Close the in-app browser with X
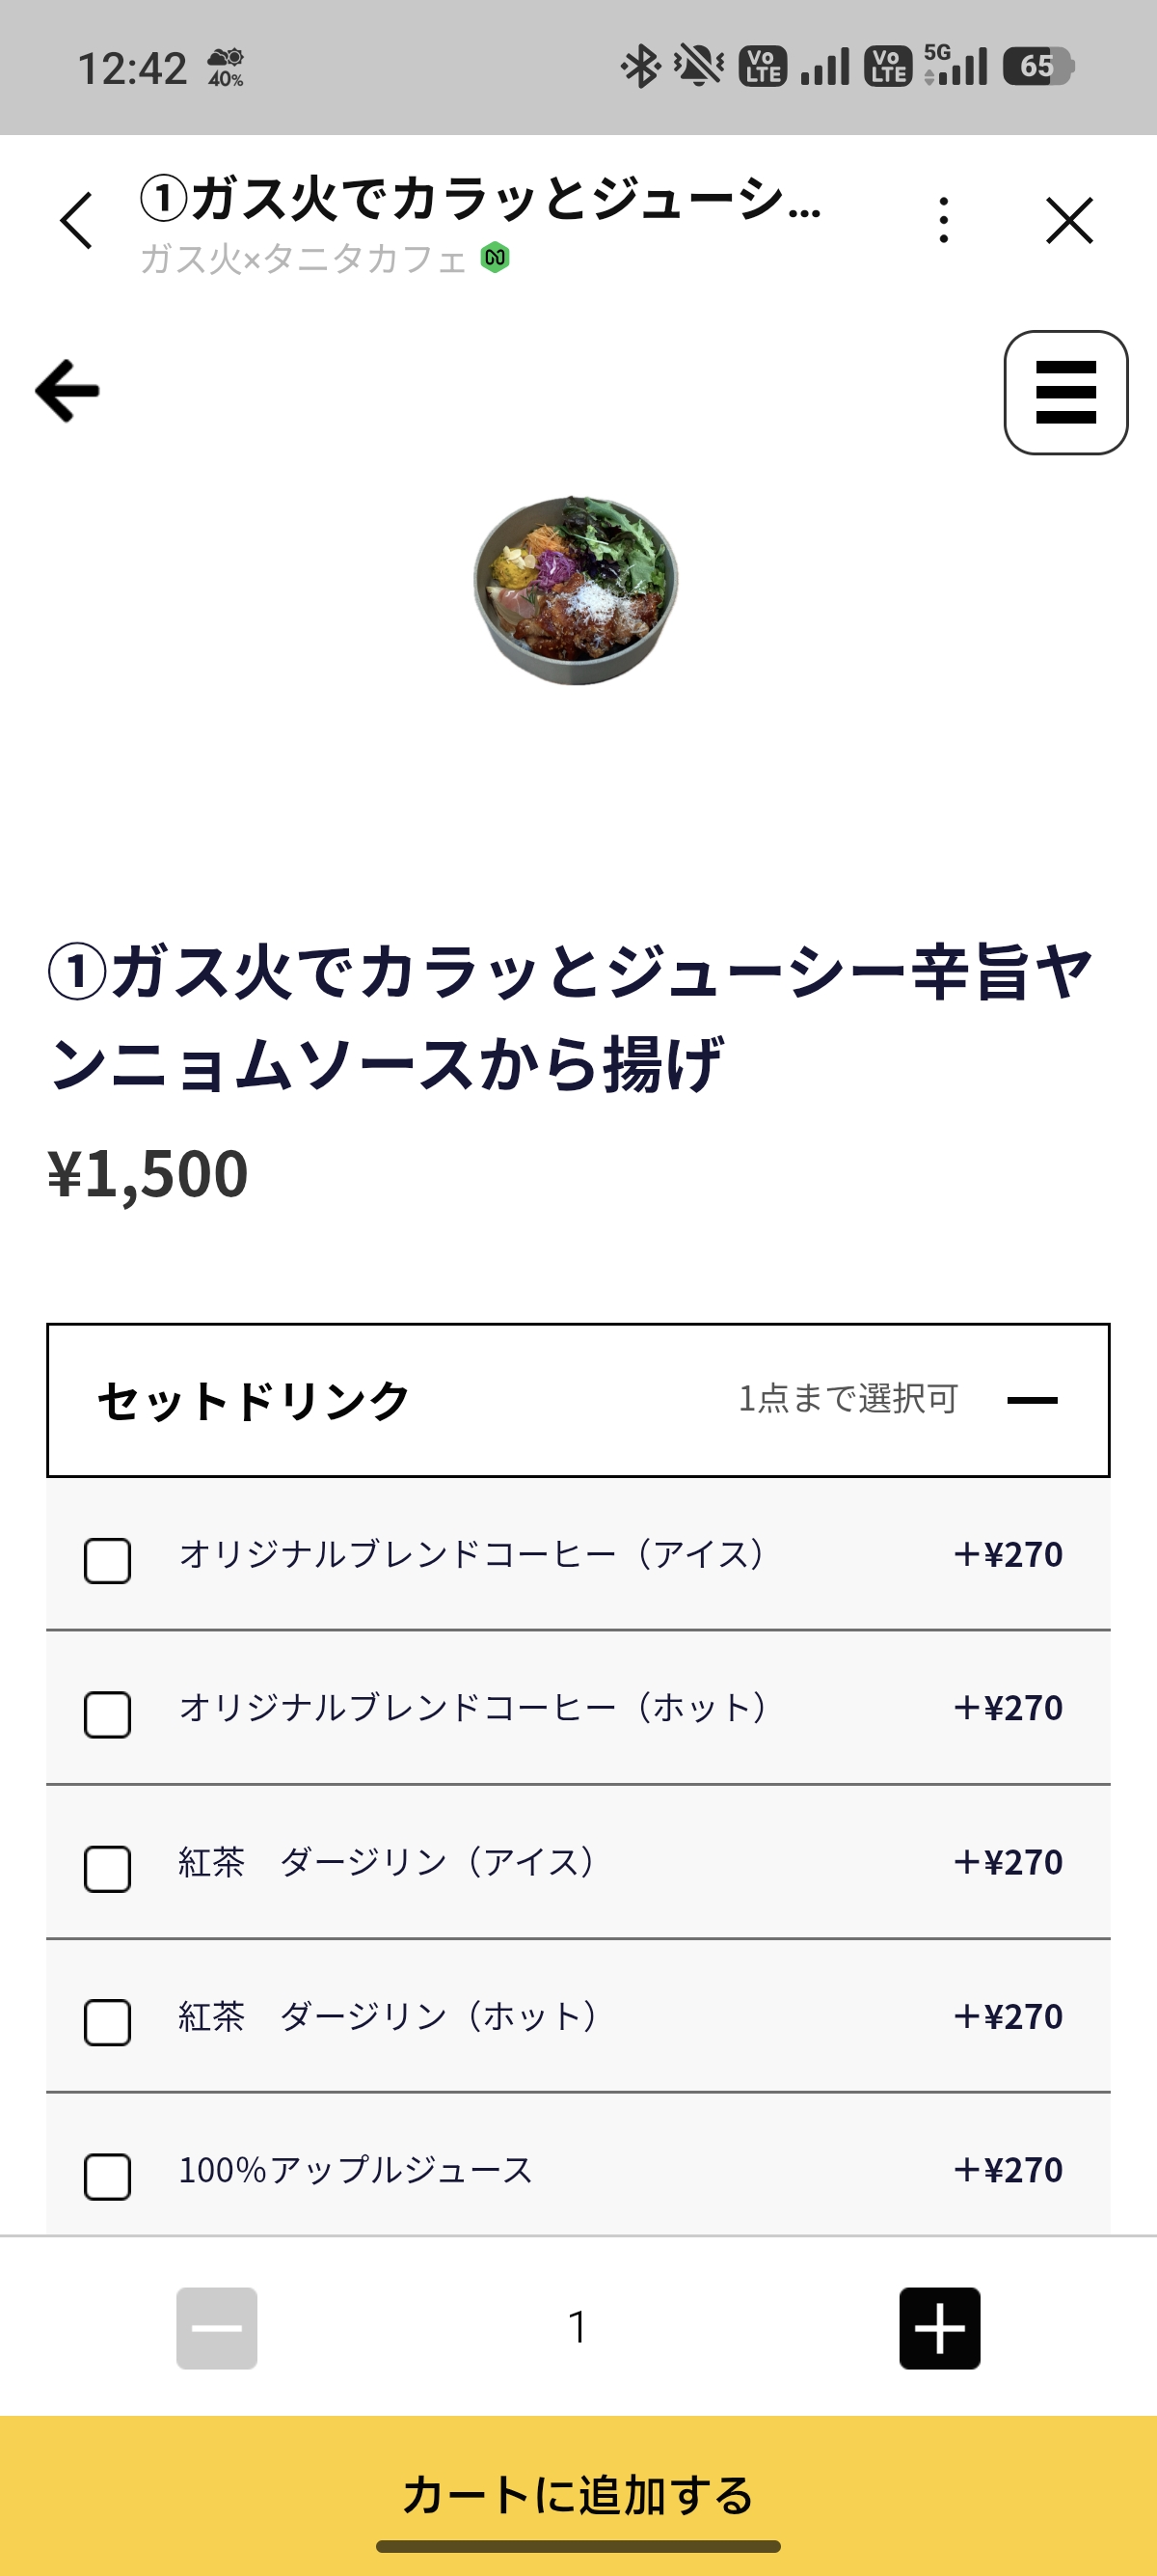The image size is (1157, 2576). (1069, 220)
